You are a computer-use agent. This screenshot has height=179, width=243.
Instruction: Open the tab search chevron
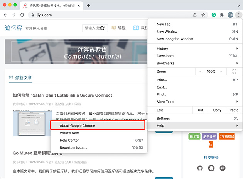239,6
